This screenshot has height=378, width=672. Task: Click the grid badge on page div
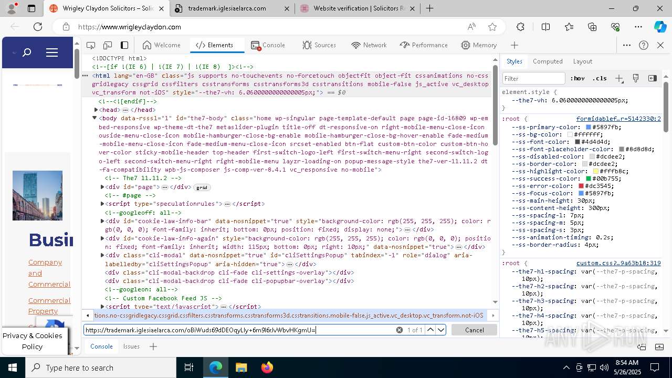pos(202,187)
